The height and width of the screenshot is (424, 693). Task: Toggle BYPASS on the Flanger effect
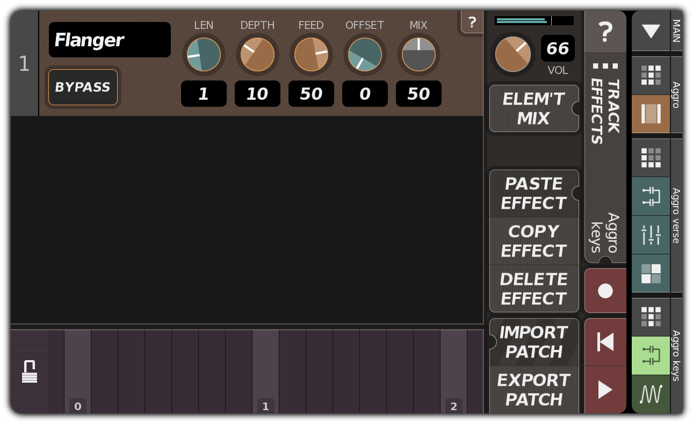point(83,87)
